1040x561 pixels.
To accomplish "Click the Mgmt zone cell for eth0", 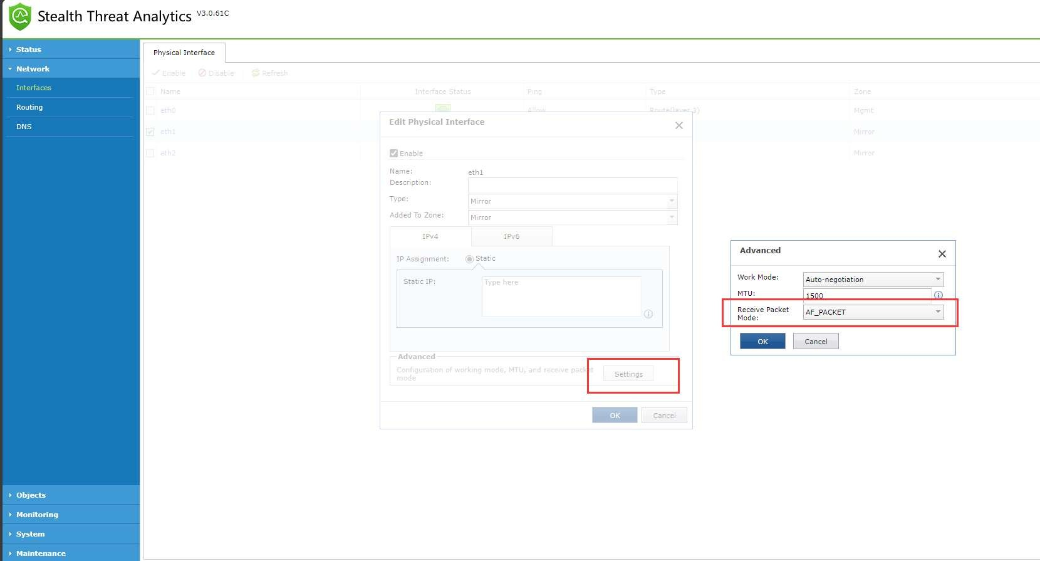I will pos(863,110).
